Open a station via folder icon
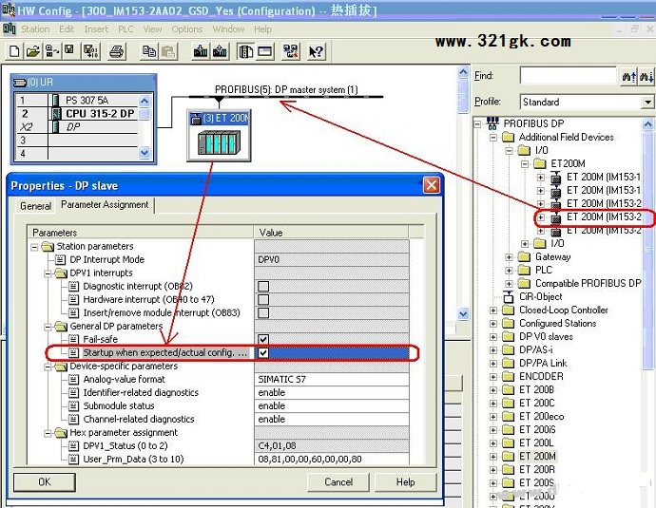Viewport: 656px width, 508px height. (32, 51)
